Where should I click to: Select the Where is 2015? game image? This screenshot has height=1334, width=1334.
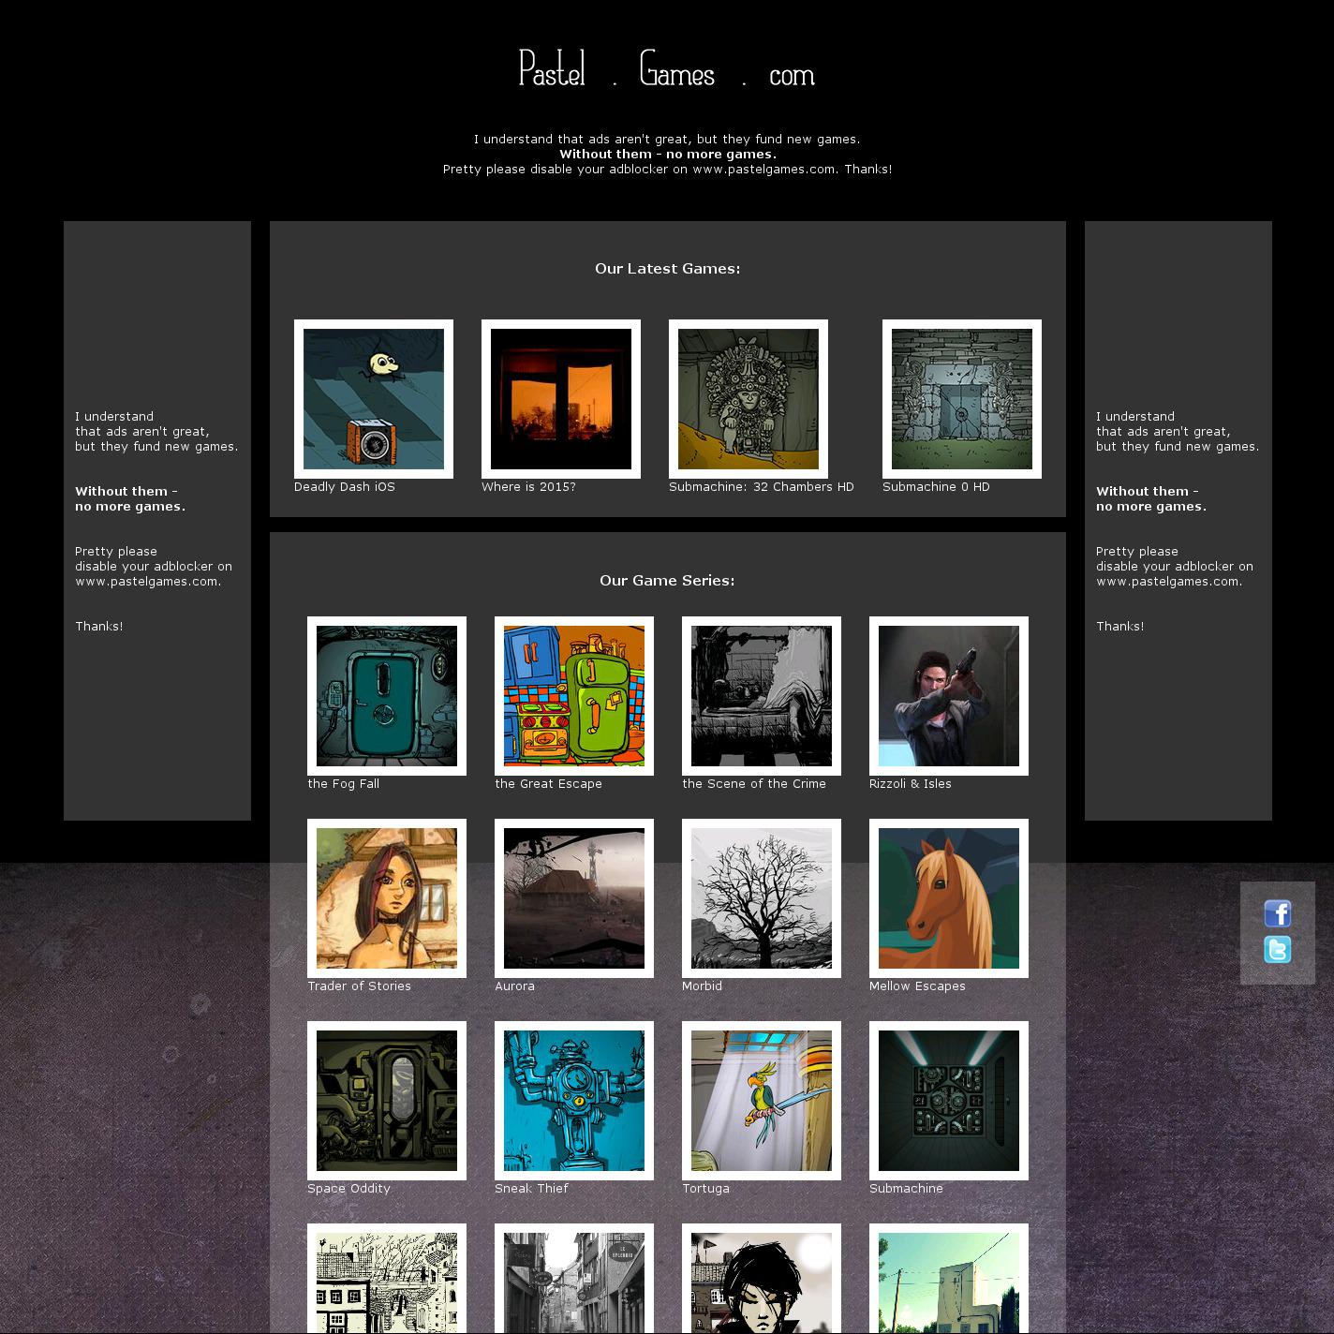click(561, 399)
